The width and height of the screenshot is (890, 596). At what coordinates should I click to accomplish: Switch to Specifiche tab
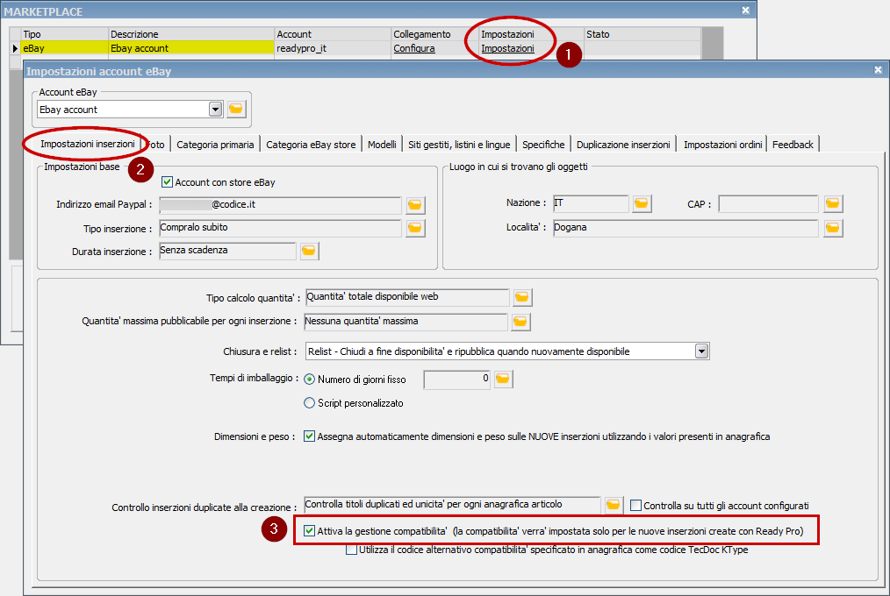coord(543,145)
